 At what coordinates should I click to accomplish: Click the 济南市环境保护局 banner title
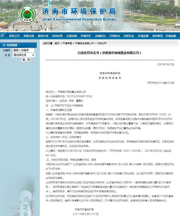coord(79,11)
